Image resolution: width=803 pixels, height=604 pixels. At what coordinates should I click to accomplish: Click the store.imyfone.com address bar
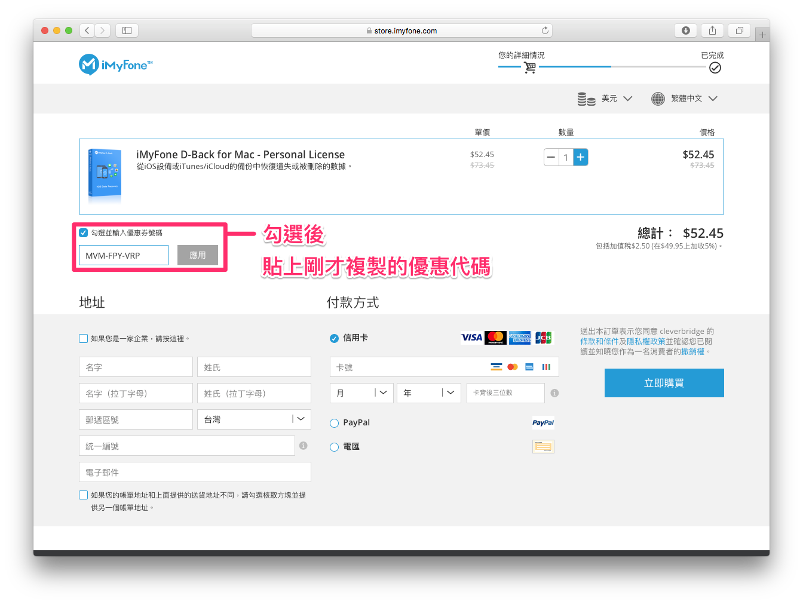tap(401, 30)
